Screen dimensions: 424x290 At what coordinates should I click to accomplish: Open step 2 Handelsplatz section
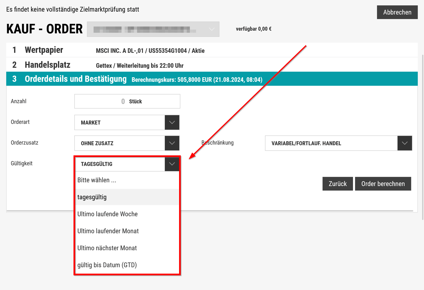[x=47, y=65]
